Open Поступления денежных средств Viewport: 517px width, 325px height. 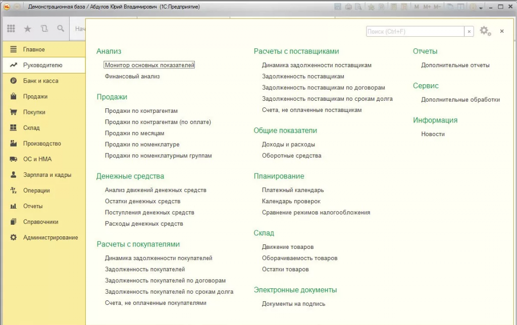[149, 213]
